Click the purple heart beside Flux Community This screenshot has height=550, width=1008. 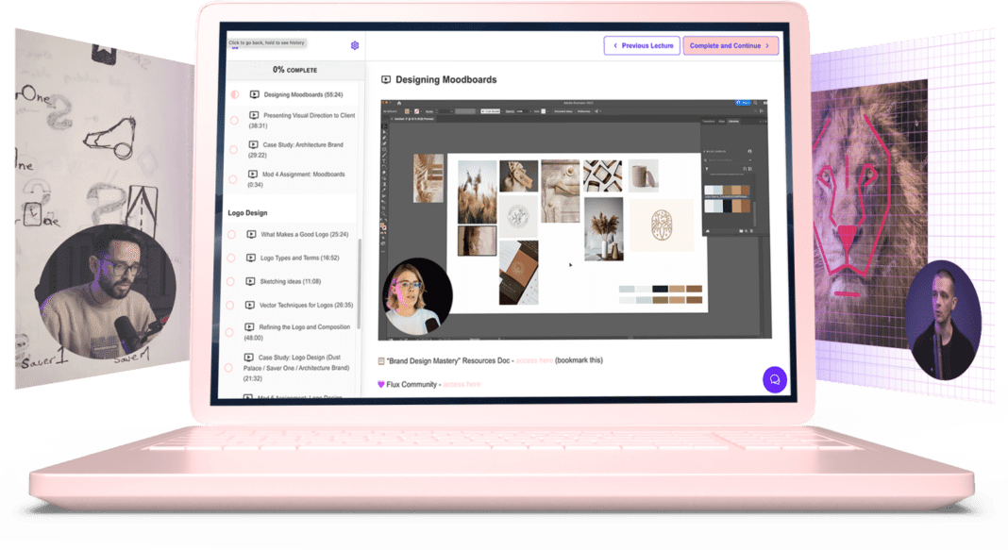[380, 384]
